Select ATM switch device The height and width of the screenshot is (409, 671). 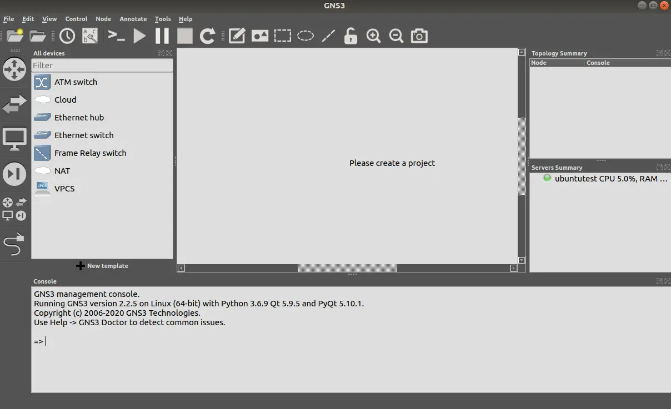click(102, 82)
